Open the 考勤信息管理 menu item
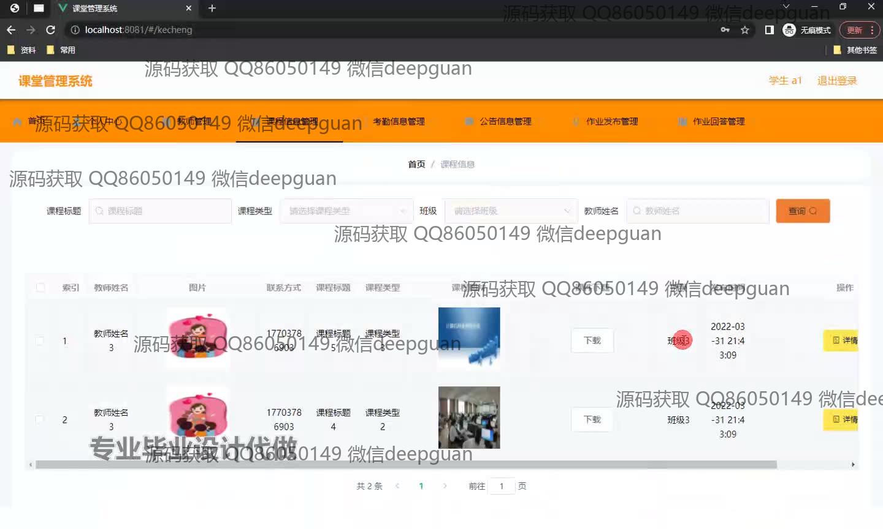Image resolution: width=883 pixels, height=529 pixels. [399, 121]
